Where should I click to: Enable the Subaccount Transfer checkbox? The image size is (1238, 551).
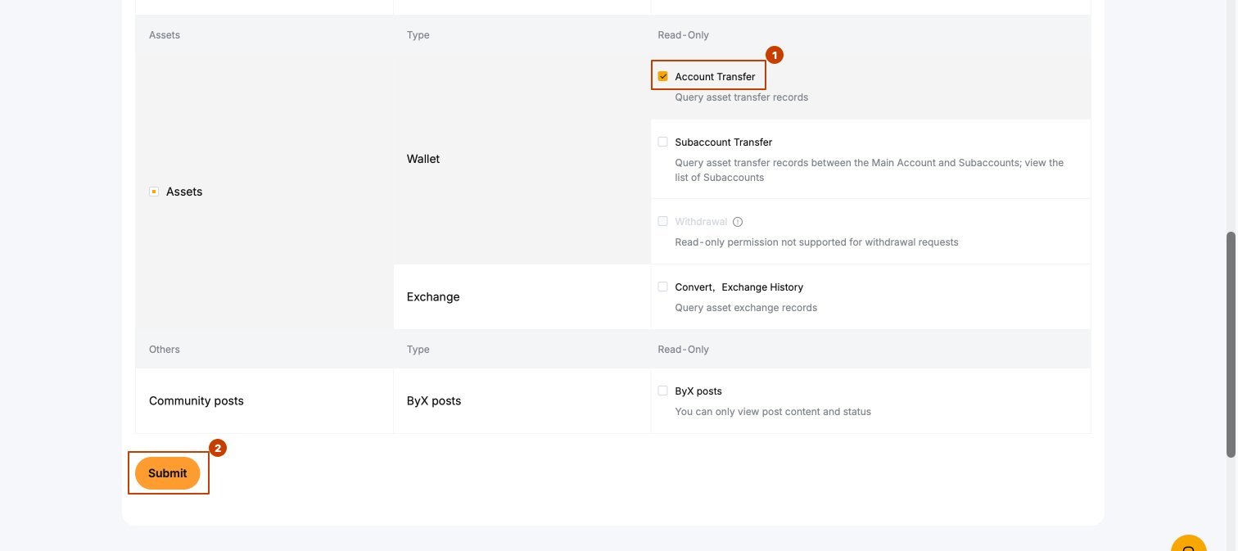click(663, 142)
